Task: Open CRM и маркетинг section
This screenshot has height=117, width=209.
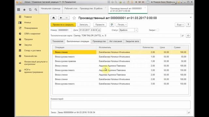Action: [x=32, y=34]
